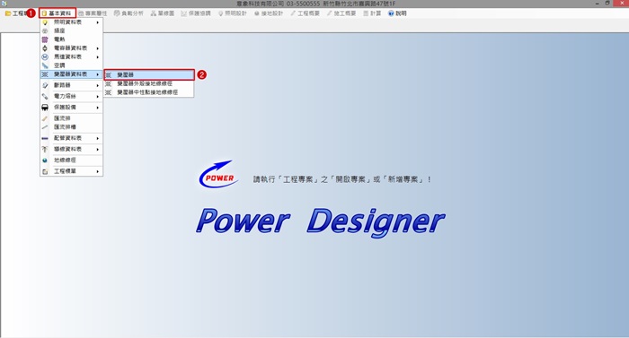Click the 工程標單 document icon
Image resolution: width=629 pixels, height=338 pixels.
point(45,171)
